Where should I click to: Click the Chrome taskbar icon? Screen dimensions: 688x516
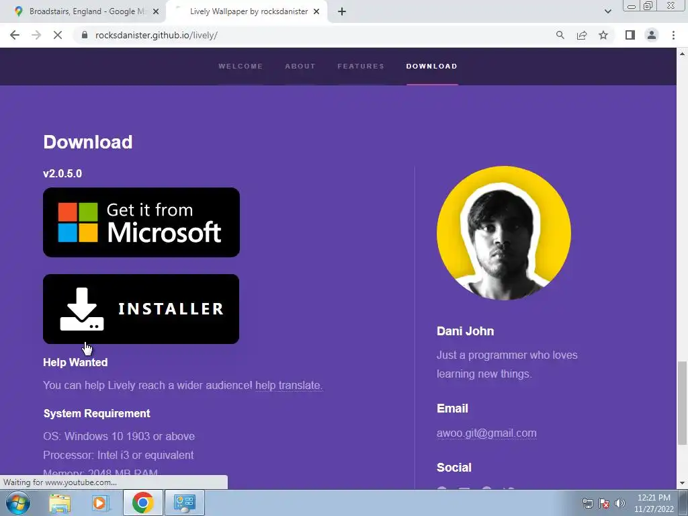pos(142,503)
